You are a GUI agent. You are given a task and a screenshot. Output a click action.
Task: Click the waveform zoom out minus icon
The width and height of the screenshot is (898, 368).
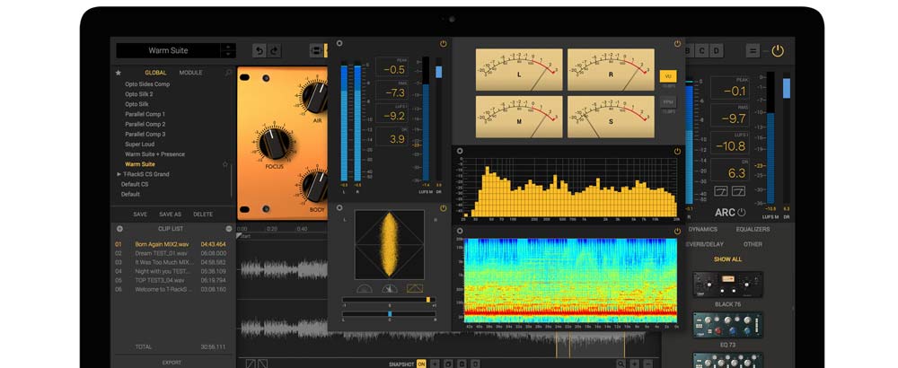tap(648, 364)
